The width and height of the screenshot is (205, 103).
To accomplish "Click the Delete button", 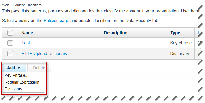I will [x=39, y=68].
